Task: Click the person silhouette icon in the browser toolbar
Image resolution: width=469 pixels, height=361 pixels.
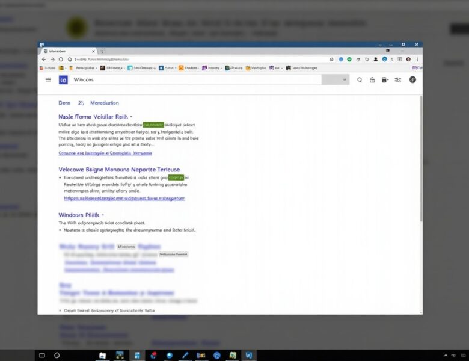Action: [375, 60]
